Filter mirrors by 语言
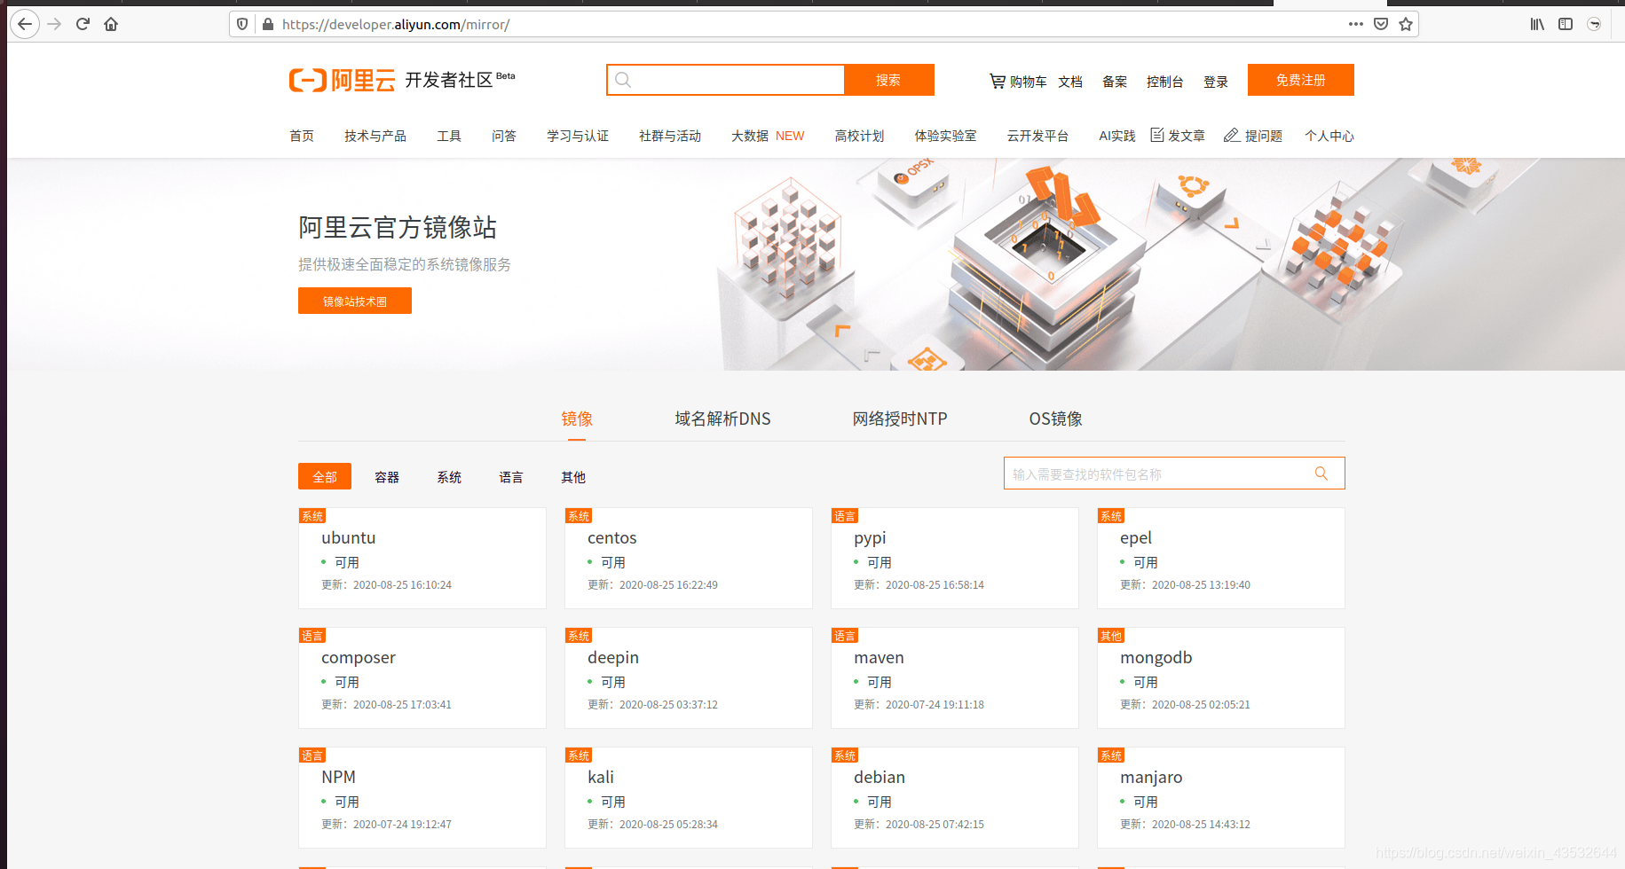 (x=511, y=477)
